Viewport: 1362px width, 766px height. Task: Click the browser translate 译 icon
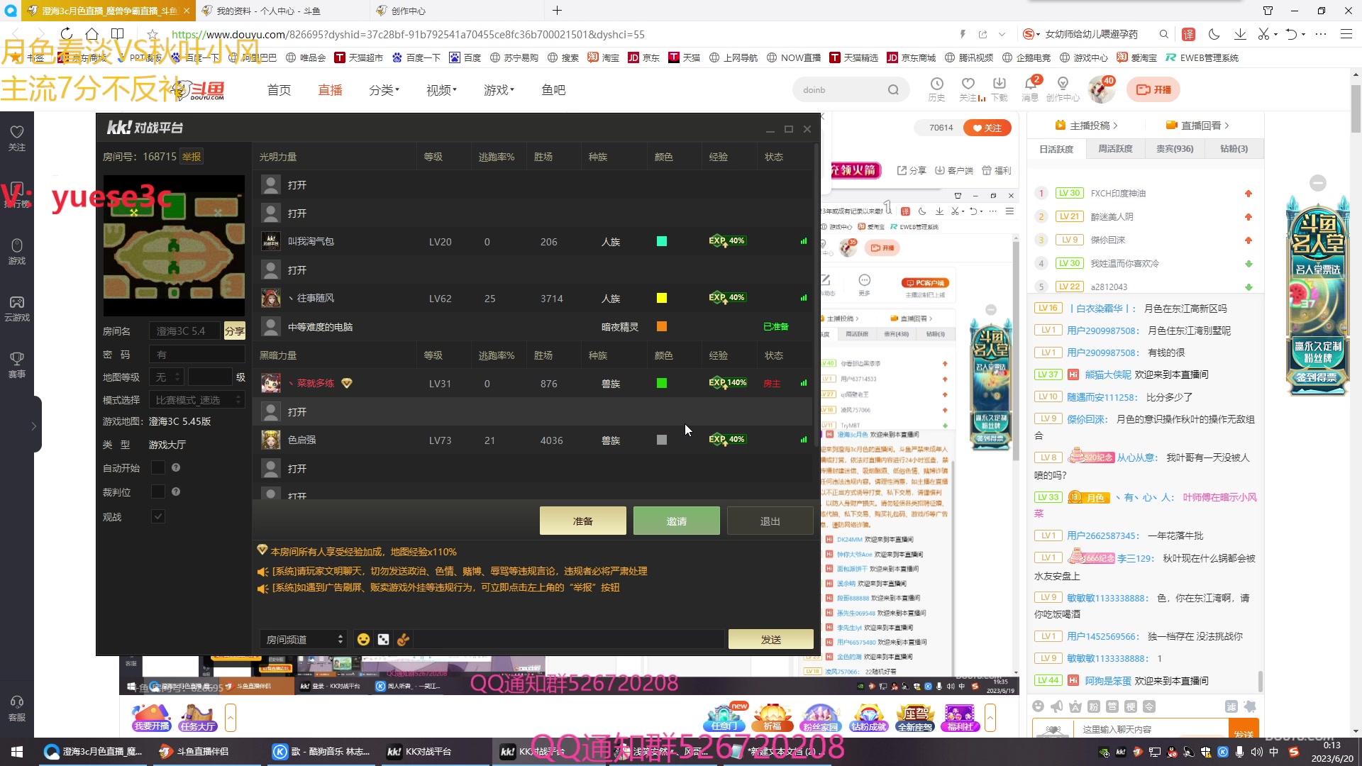tap(1189, 34)
